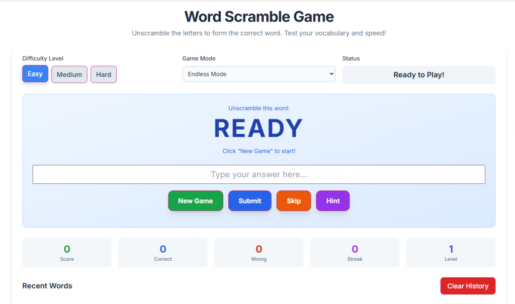Select the Easy difficulty level
Viewport: 515px width, 304px height.
click(x=35, y=74)
